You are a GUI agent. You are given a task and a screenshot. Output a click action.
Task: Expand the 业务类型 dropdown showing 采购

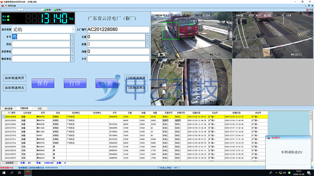73,29
